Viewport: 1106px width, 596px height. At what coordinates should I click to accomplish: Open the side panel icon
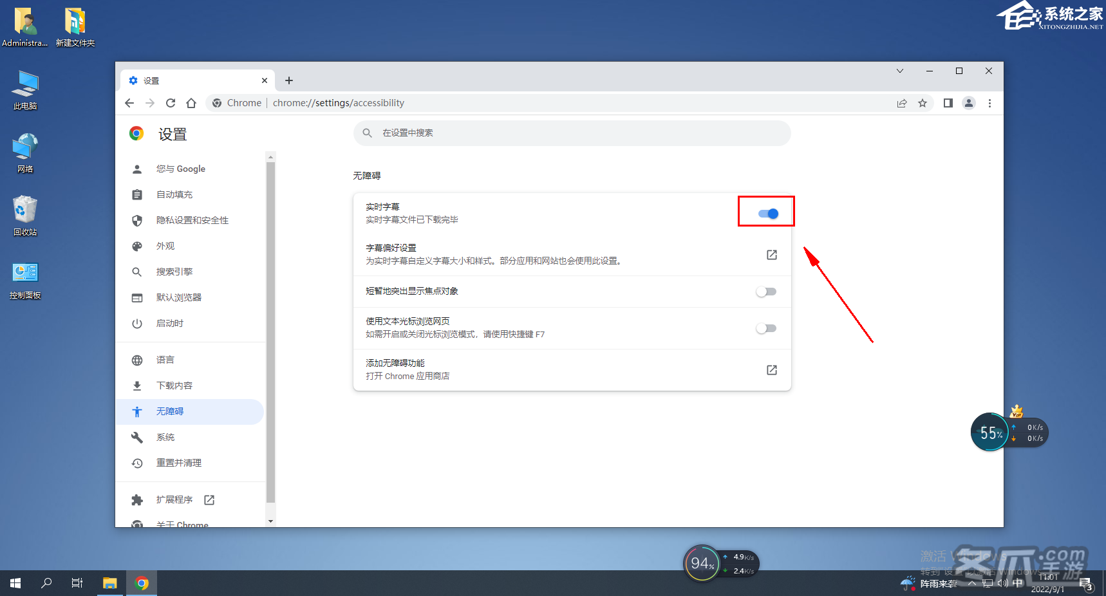(948, 103)
